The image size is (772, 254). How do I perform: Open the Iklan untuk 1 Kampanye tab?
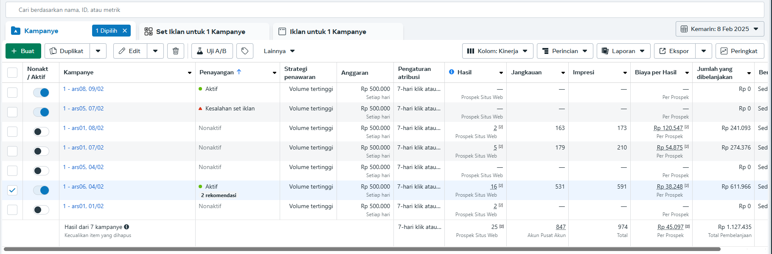pos(328,31)
